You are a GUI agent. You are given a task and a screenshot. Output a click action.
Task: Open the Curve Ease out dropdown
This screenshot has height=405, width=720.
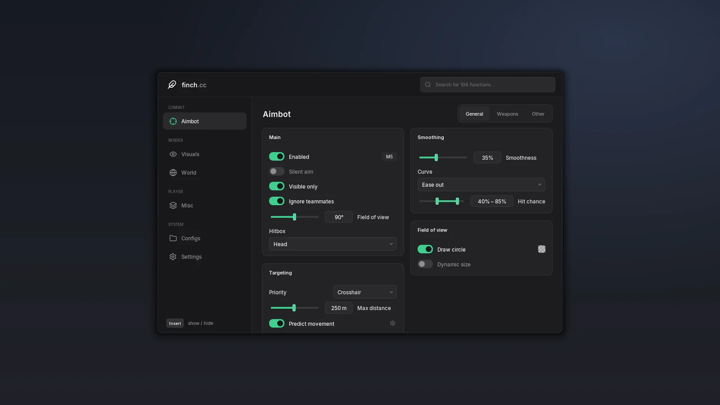coord(481,184)
